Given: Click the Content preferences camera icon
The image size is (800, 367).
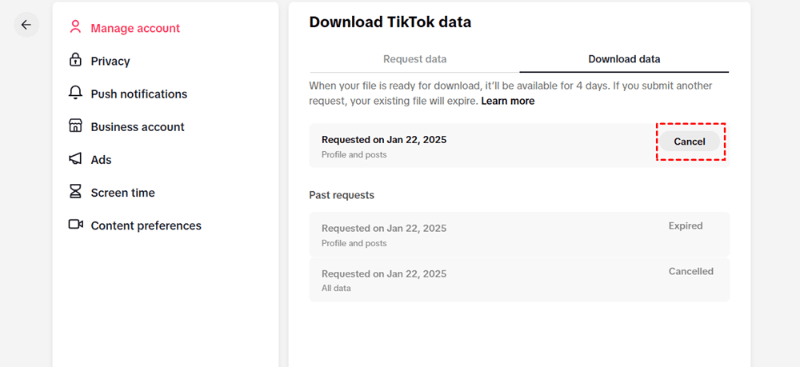Looking at the screenshot, I should click(76, 225).
